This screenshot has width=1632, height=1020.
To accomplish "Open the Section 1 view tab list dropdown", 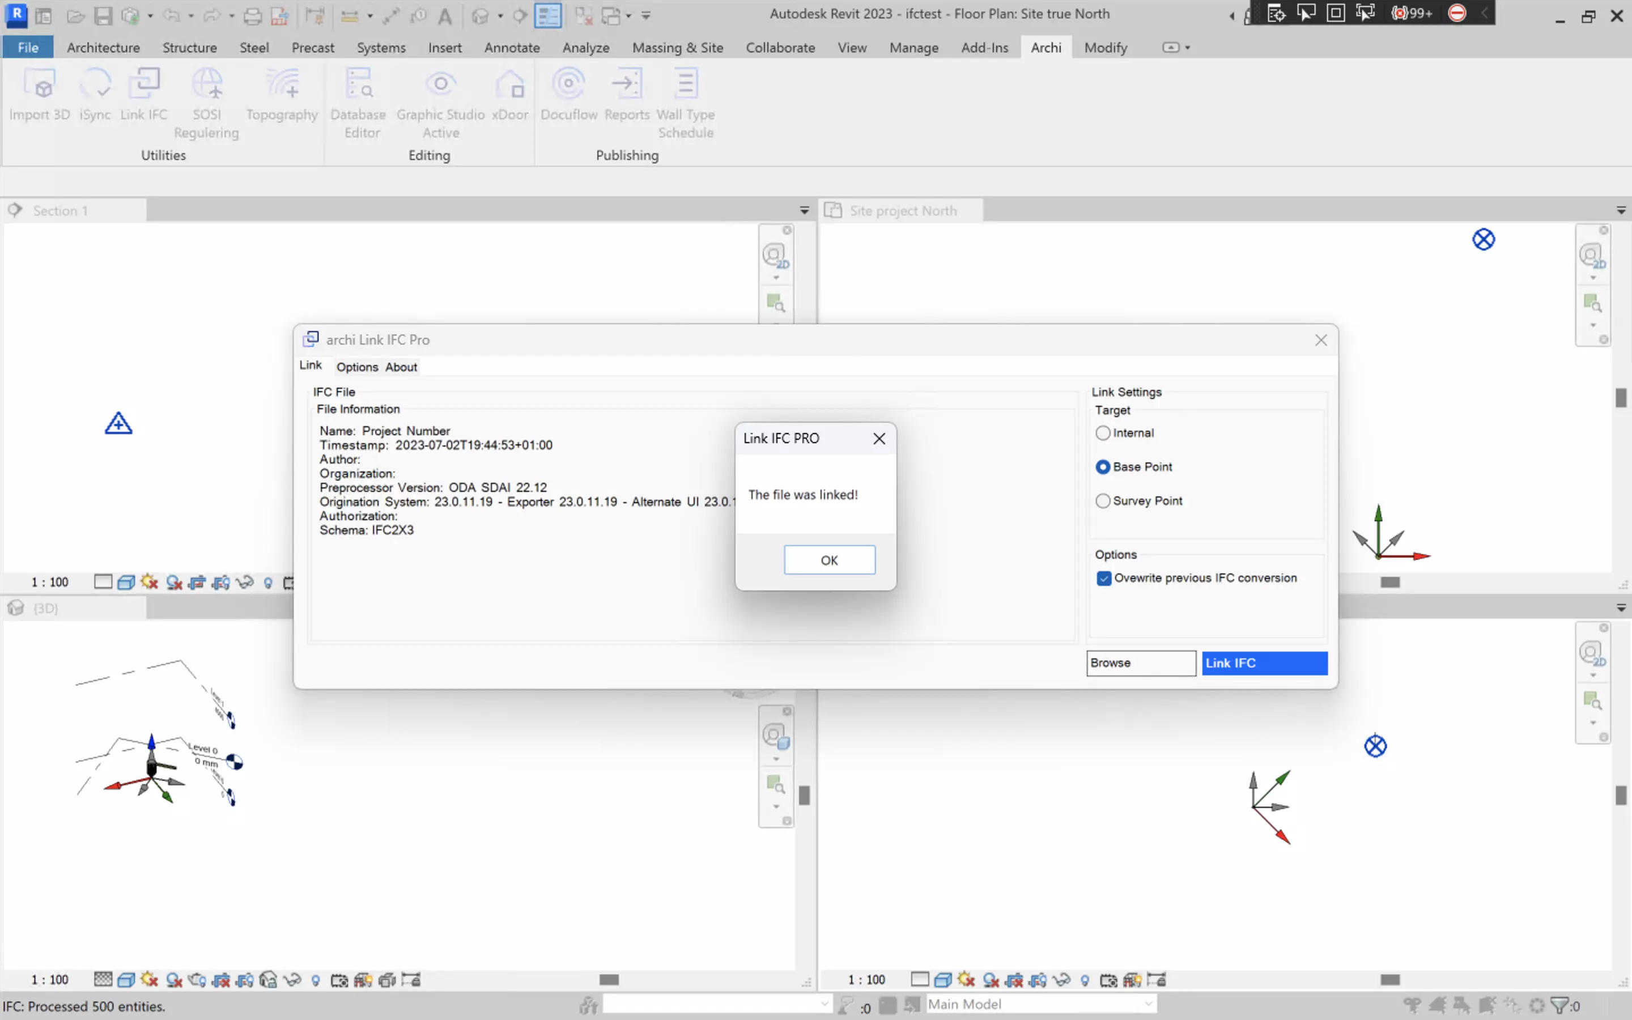I will click(x=804, y=210).
